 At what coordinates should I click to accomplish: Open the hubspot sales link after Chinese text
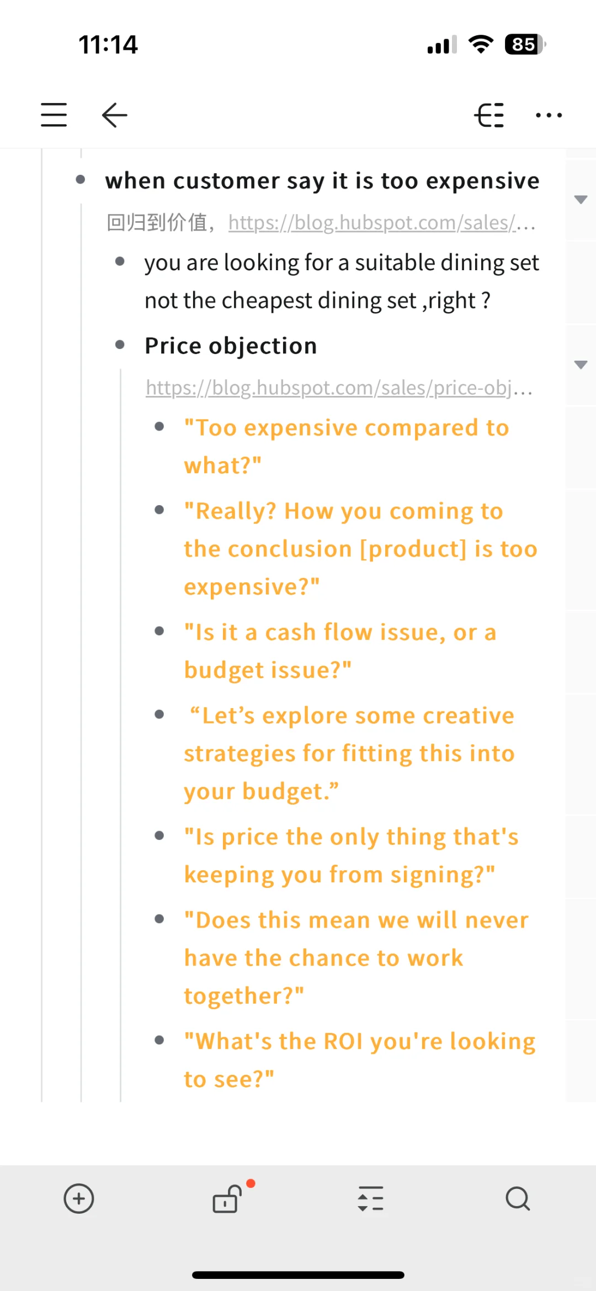(382, 223)
